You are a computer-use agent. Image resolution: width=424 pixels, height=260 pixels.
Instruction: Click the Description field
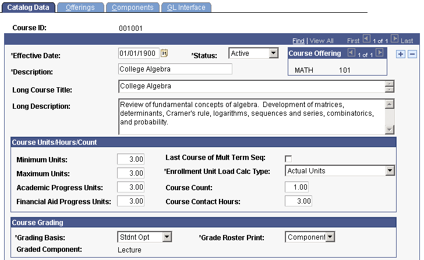tap(175, 69)
